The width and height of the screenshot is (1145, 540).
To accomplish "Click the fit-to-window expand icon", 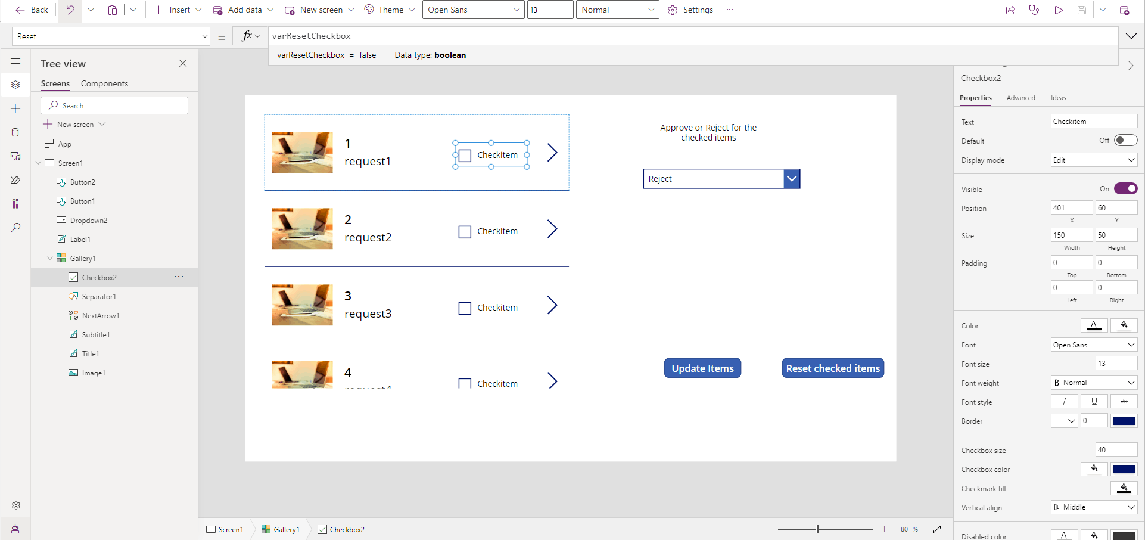I will point(936,529).
